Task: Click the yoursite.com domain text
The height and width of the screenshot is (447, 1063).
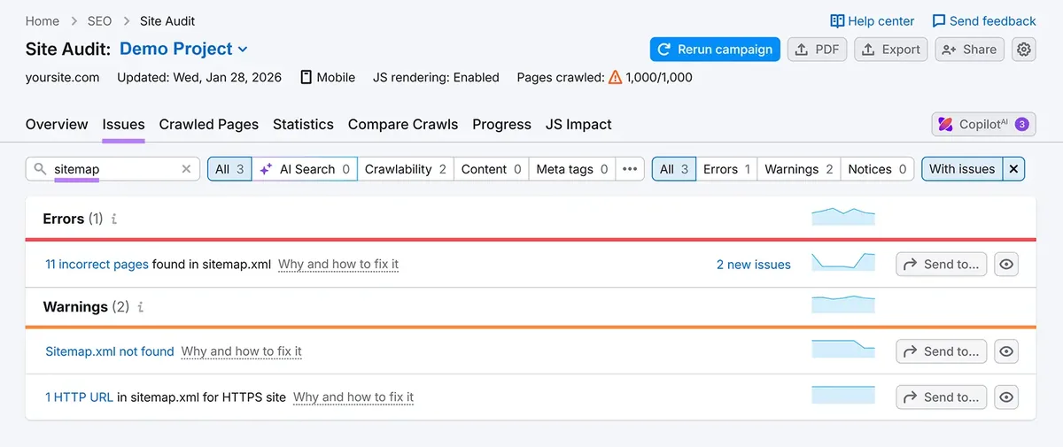Action: click(62, 77)
